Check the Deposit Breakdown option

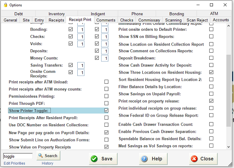pos(211,58)
